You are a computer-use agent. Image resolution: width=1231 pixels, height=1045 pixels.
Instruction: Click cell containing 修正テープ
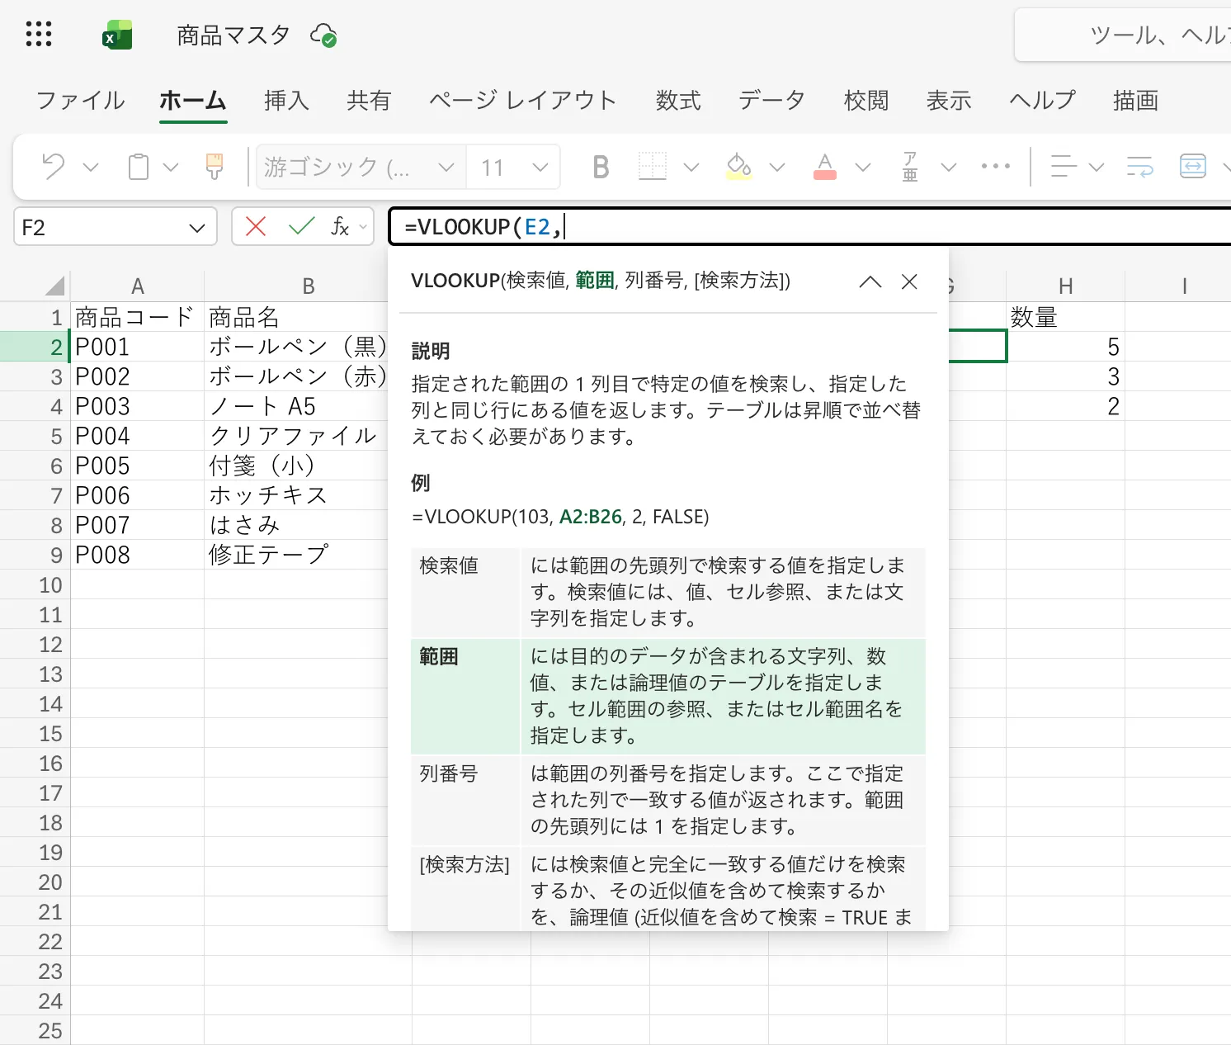296,555
